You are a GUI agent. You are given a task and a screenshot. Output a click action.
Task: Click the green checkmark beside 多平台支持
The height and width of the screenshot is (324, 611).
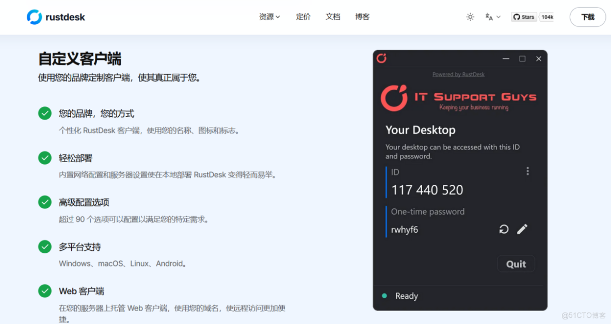coord(45,247)
